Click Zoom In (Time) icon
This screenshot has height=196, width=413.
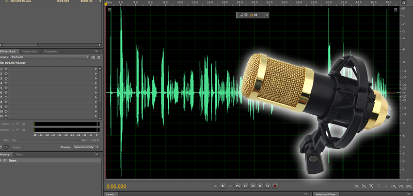coord(371,186)
